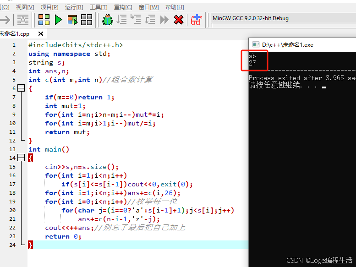
Task: Click the forward arrow navigation icon
Action: [5, 20]
